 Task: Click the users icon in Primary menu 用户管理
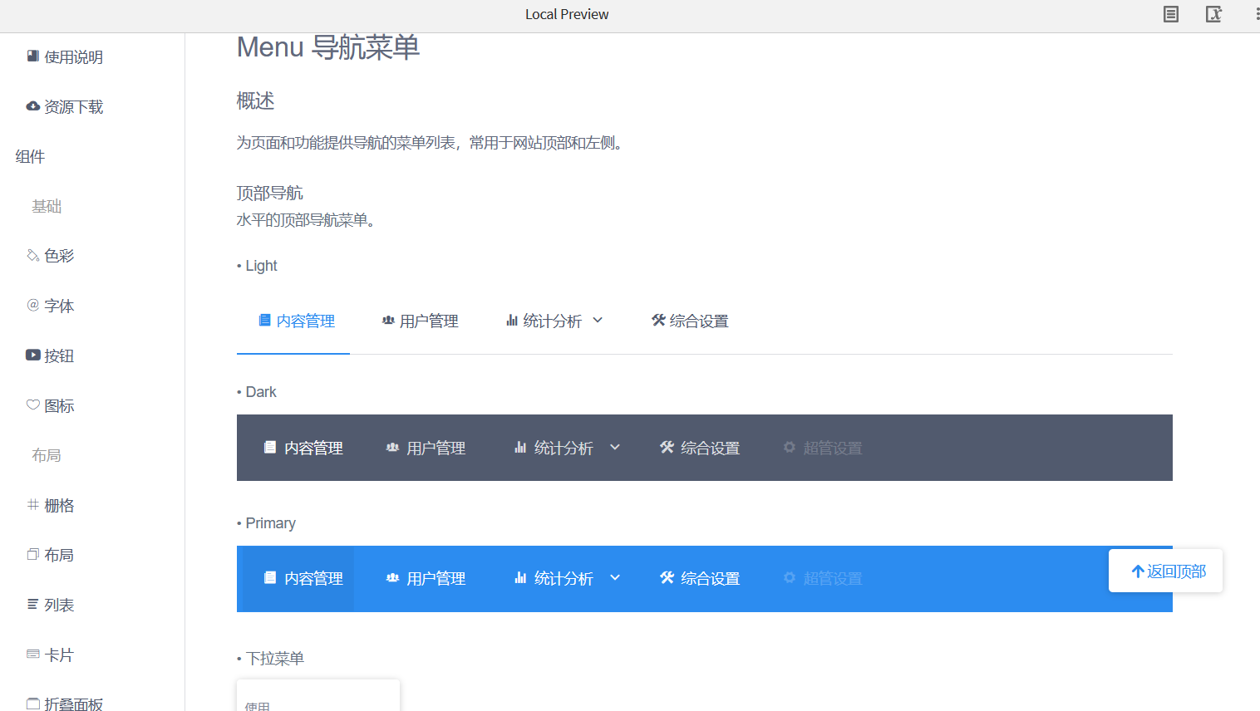[x=392, y=577]
